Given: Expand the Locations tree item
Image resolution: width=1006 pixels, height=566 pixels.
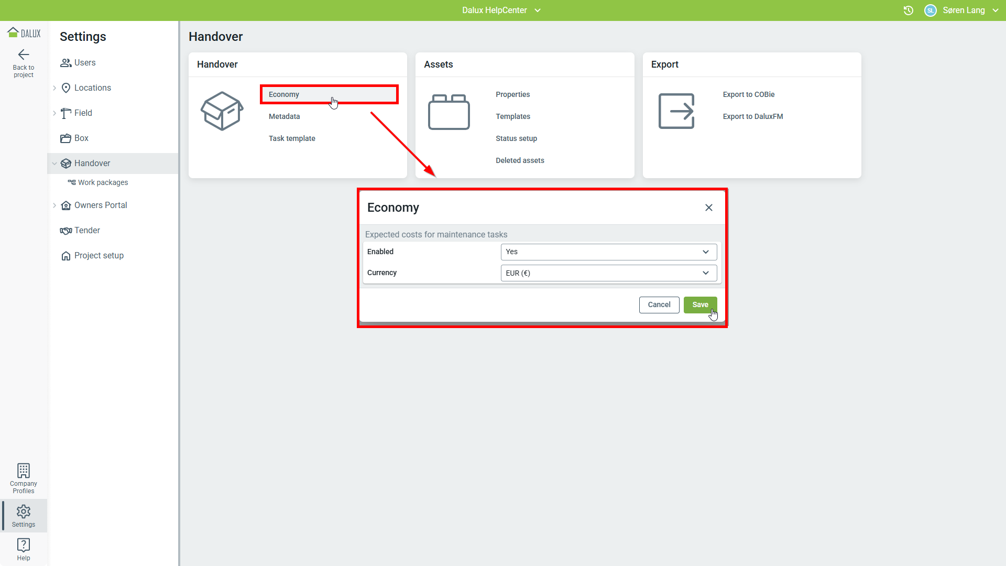Looking at the screenshot, I should (54, 88).
